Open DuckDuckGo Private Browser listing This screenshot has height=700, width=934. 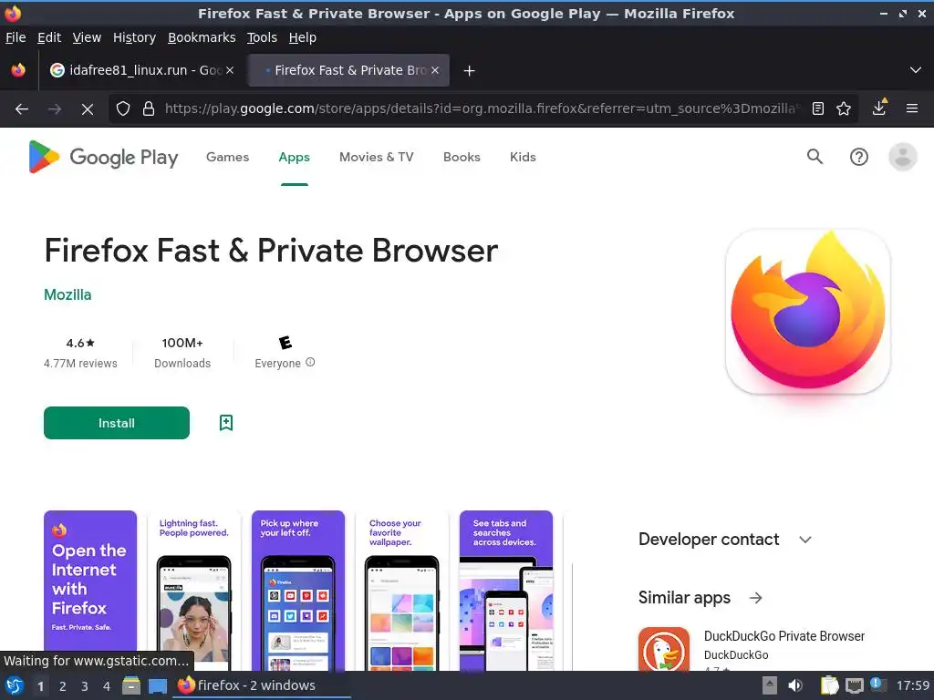coord(784,636)
